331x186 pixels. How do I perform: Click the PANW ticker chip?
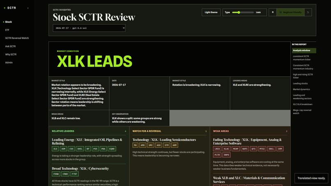[x=56, y=174]
